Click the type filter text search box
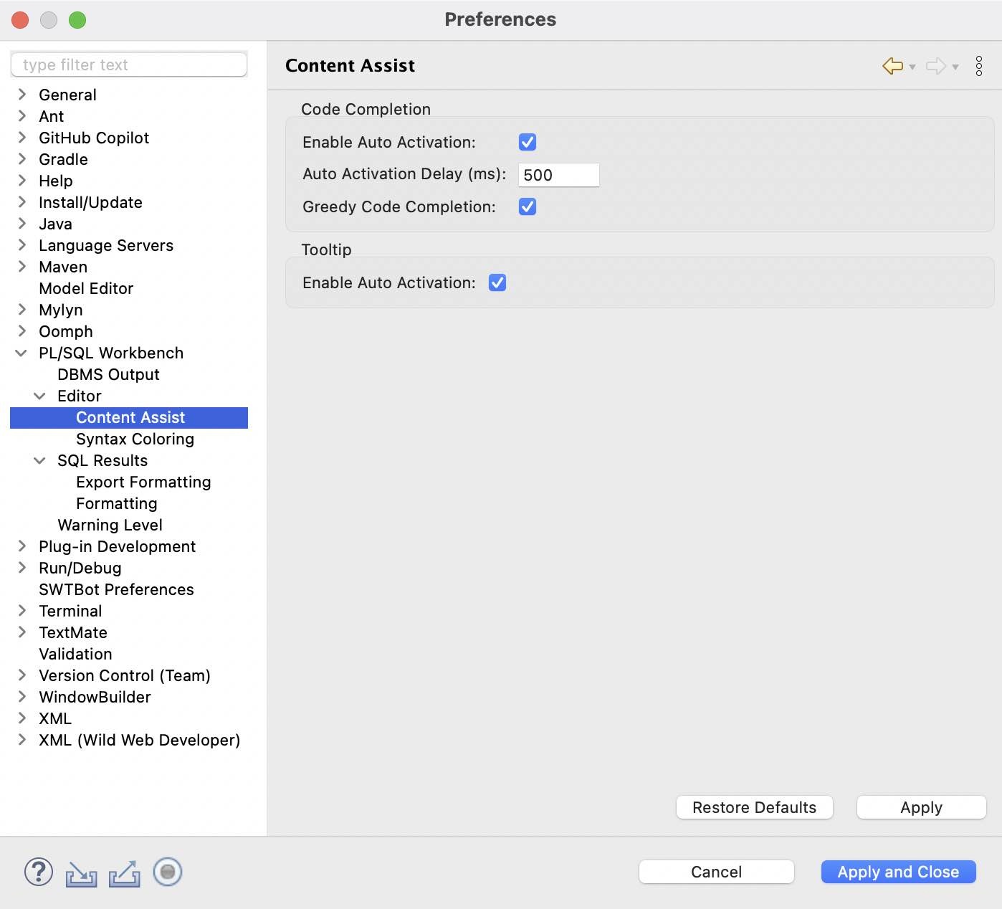Screen dimensions: 1002x909 click(x=129, y=65)
